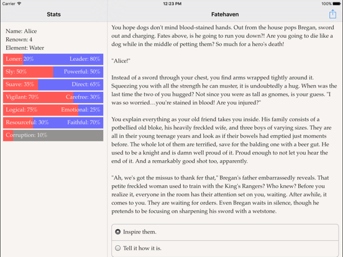
Task: Select the "Tell it how it is." radio option
Action: (225, 248)
